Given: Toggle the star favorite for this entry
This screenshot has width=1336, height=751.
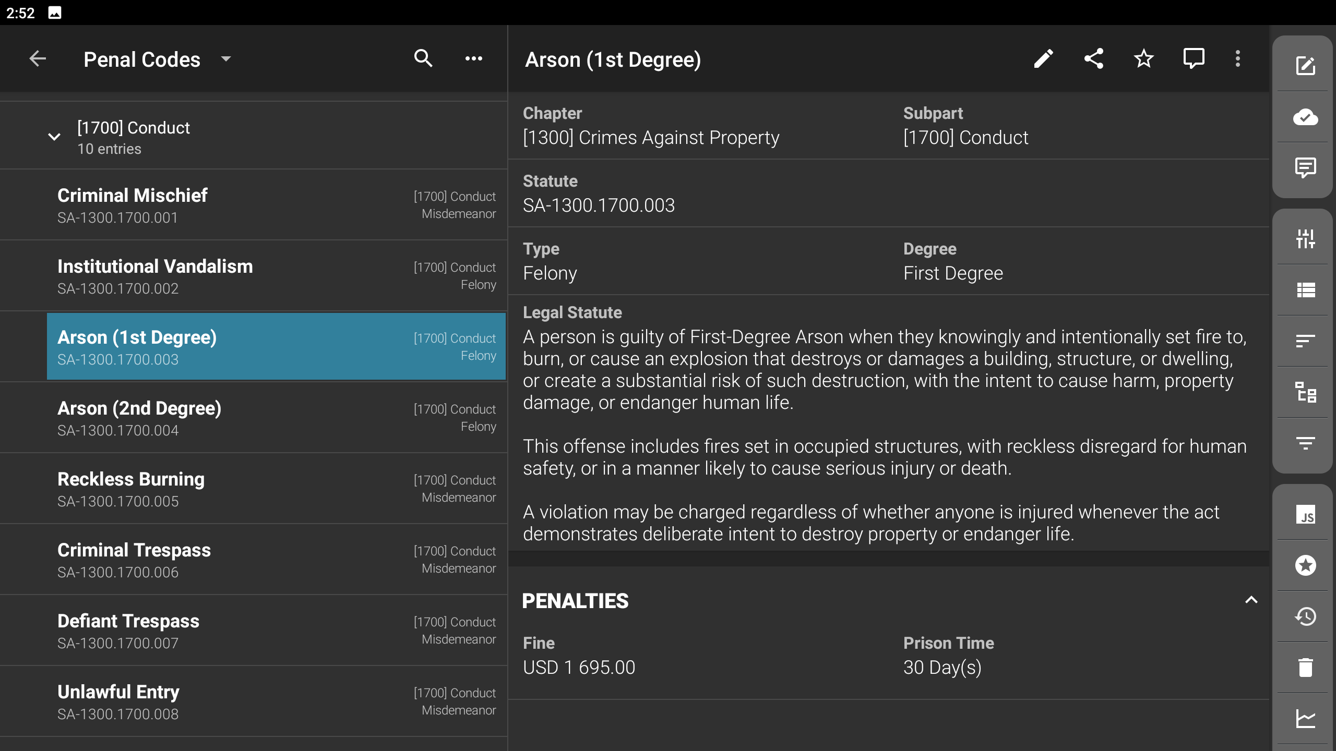Looking at the screenshot, I should (1143, 59).
